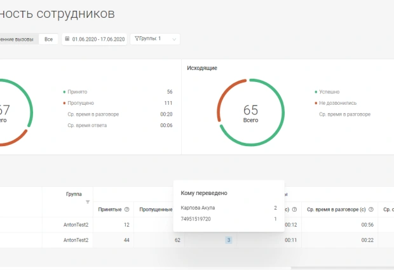394x270 pixels.
Task: Click the green dot beside Успешно legend
Action: 315,91
